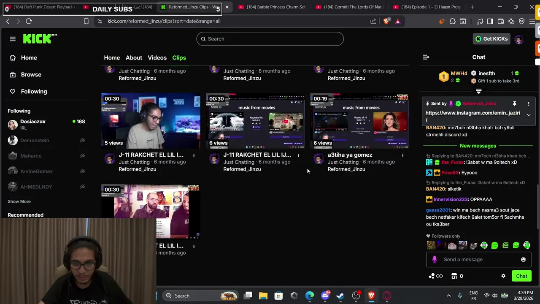Open the AHMEDLNDY followed channel

coord(46,187)
